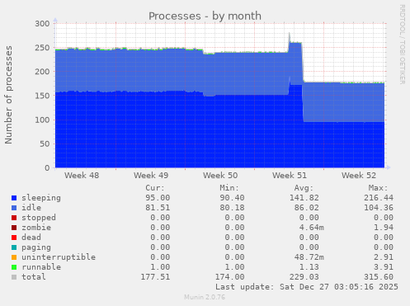Click the runnable legend color swatch

14,267
